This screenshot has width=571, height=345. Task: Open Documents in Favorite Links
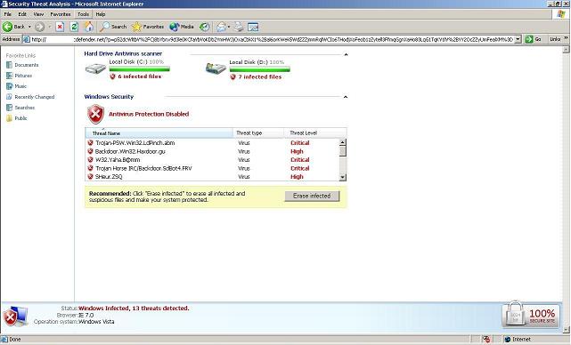[22, 65]
